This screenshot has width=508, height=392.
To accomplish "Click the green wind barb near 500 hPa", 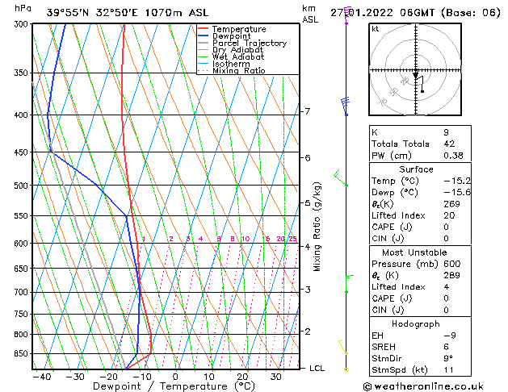I will [x=341, y=178].
